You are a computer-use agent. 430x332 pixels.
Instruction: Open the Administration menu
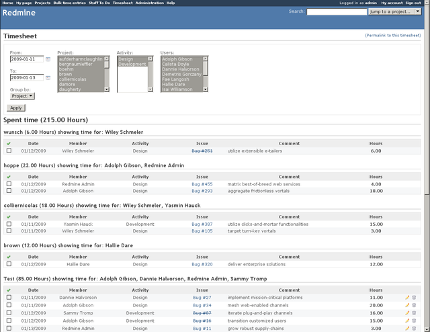coord(150,3)
